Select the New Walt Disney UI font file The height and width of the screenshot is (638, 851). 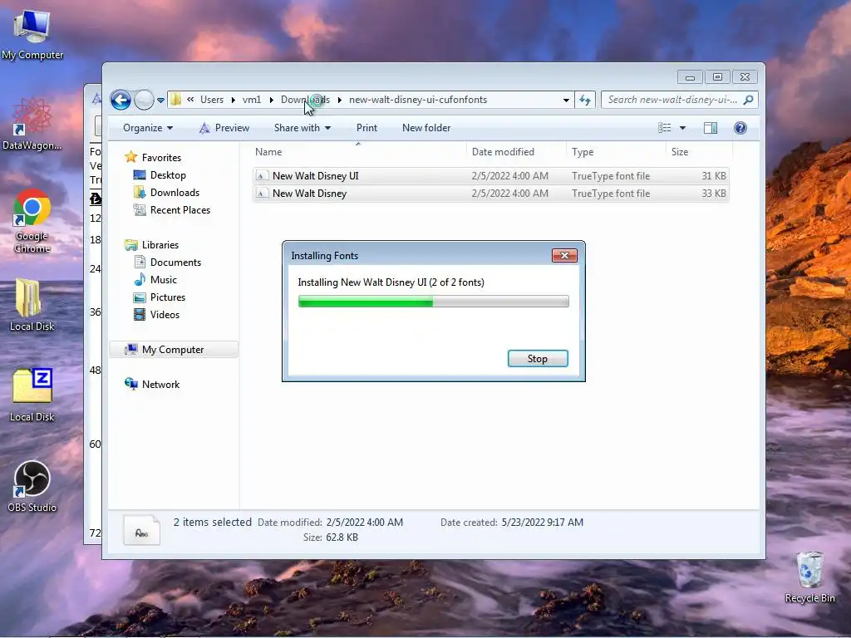490,176
